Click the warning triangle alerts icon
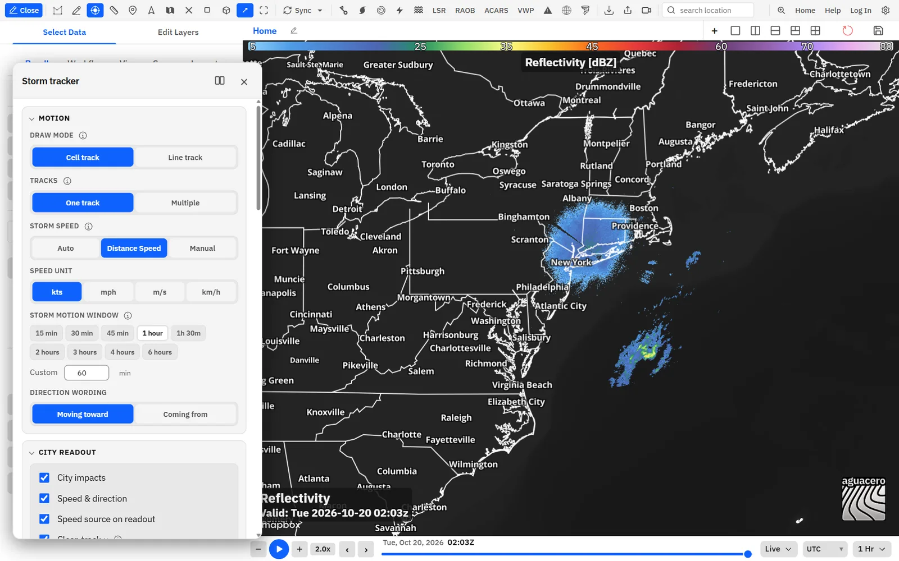The height and width of the screenshot is (561, 899). click(548, 10)
